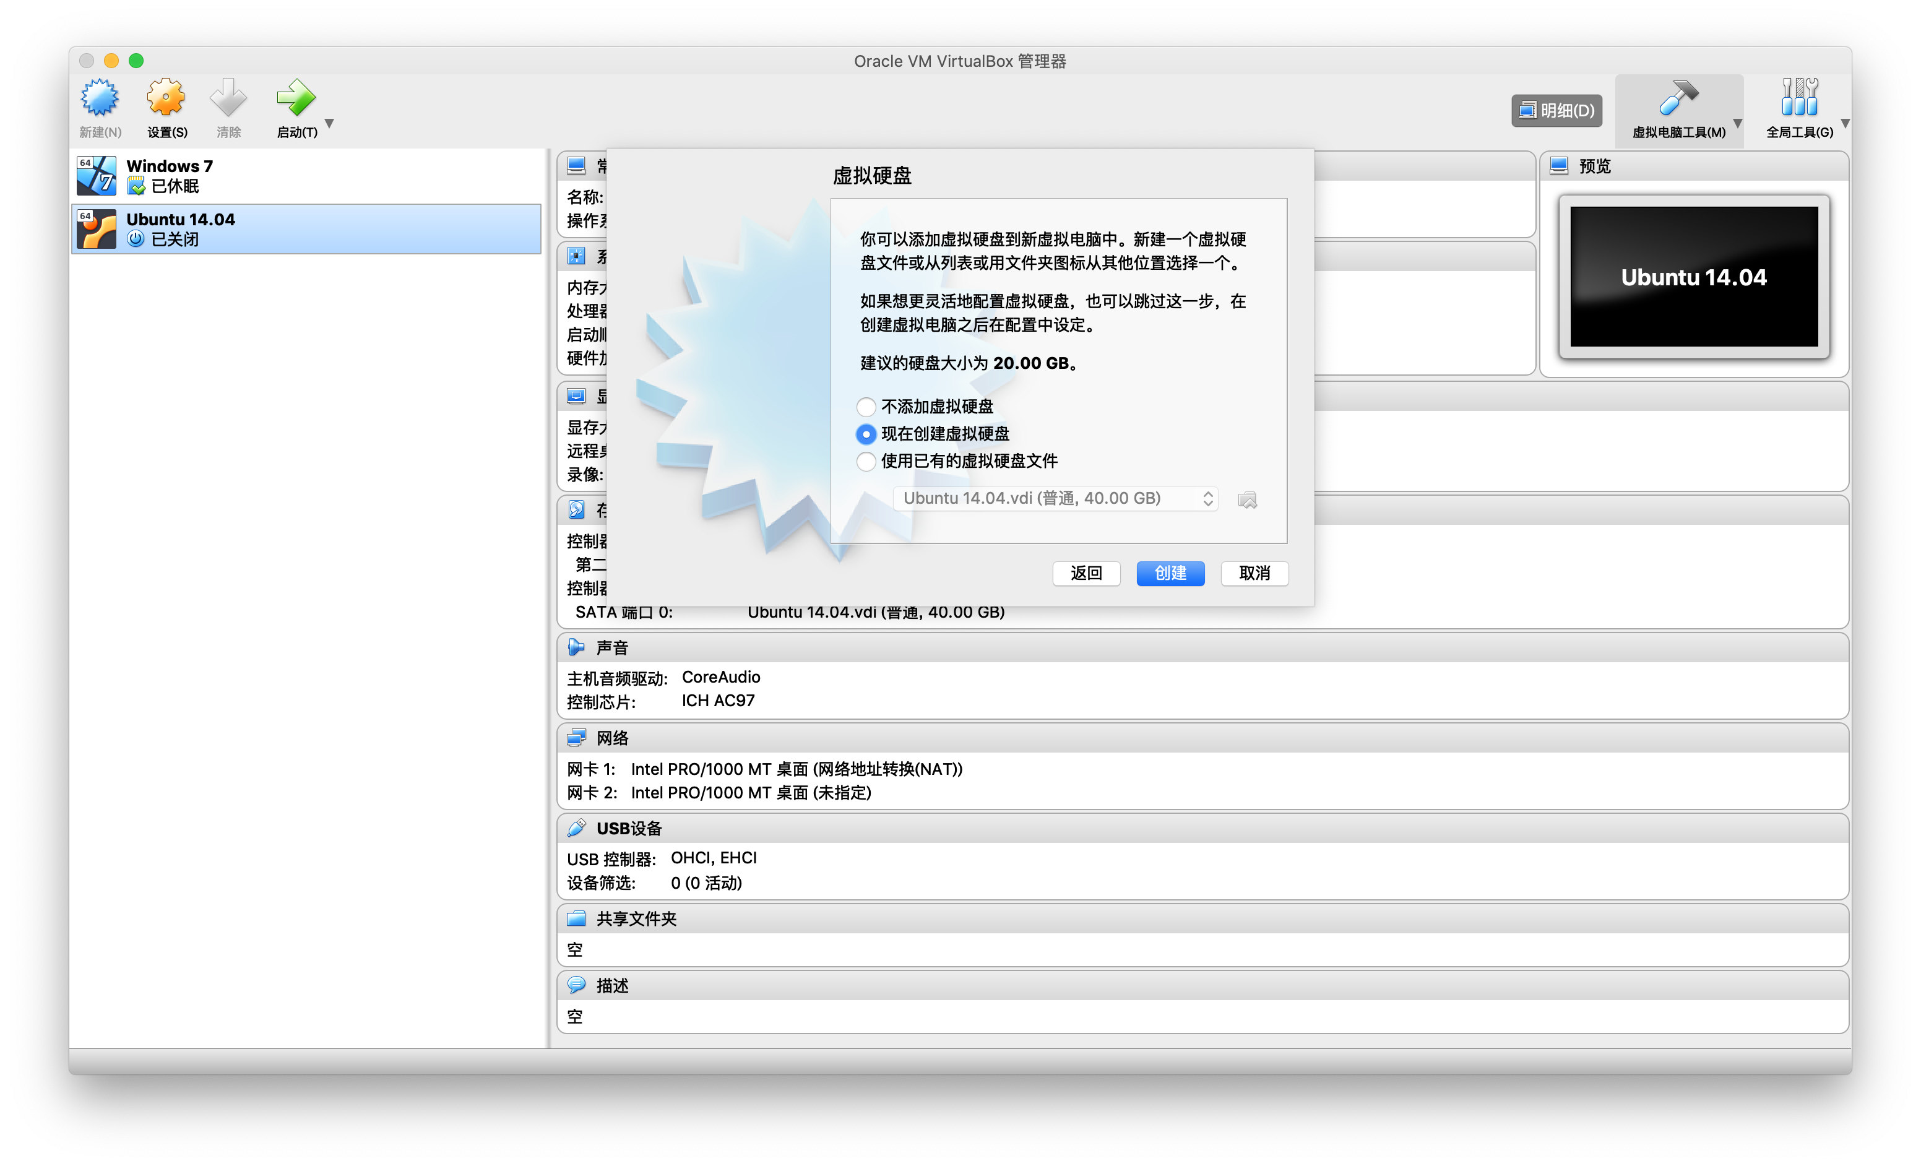Click the Windows 7 saved-state icon
1921x1166 pixels.
[136, 186]
